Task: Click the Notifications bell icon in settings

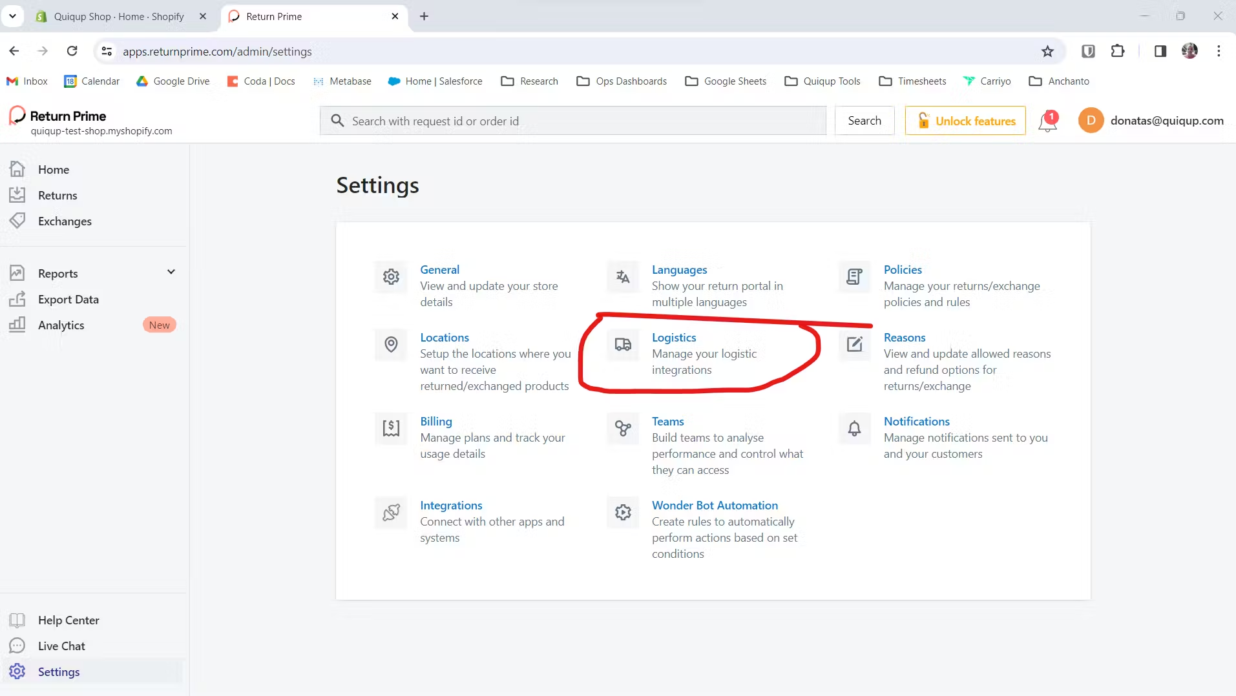Action: click(x=854, y=429)
